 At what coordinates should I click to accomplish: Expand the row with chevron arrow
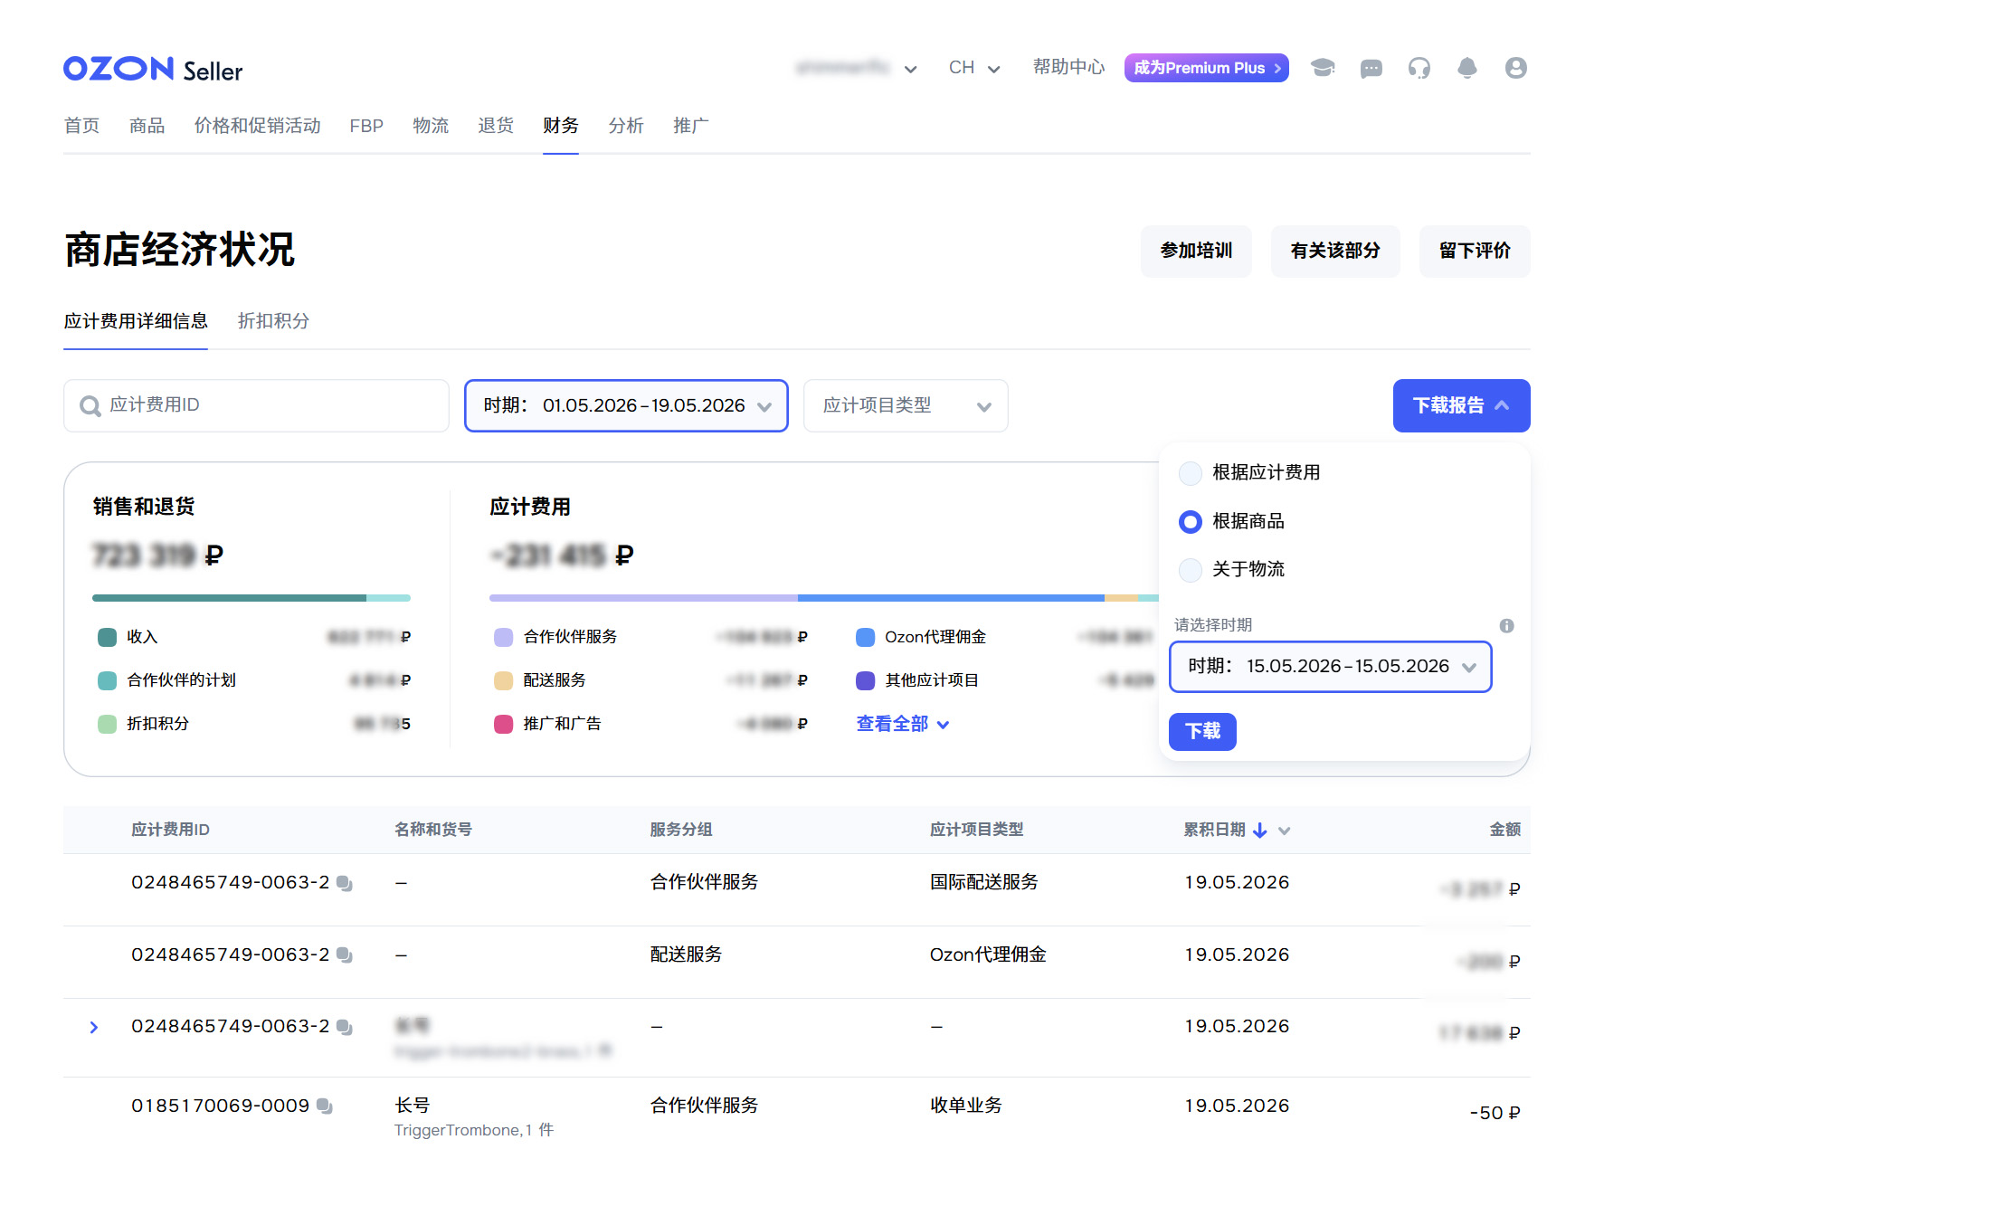(x=94, y=1027)
